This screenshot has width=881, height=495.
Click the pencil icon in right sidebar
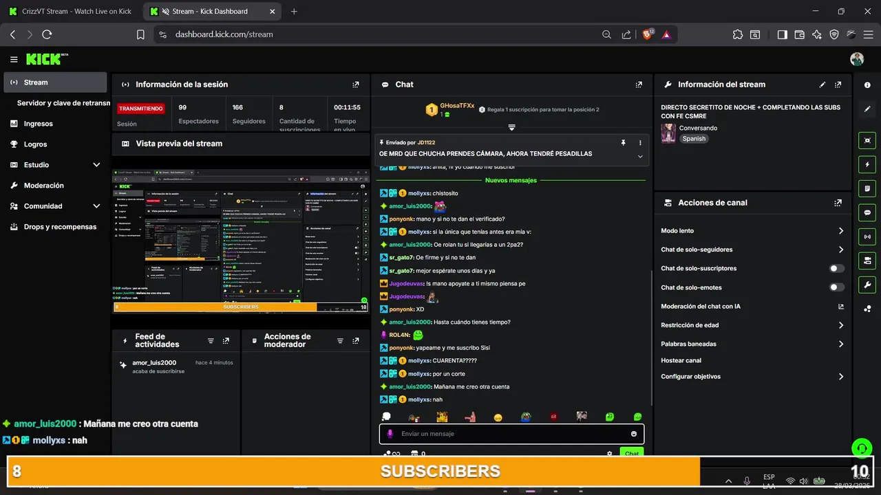point(867,109)
